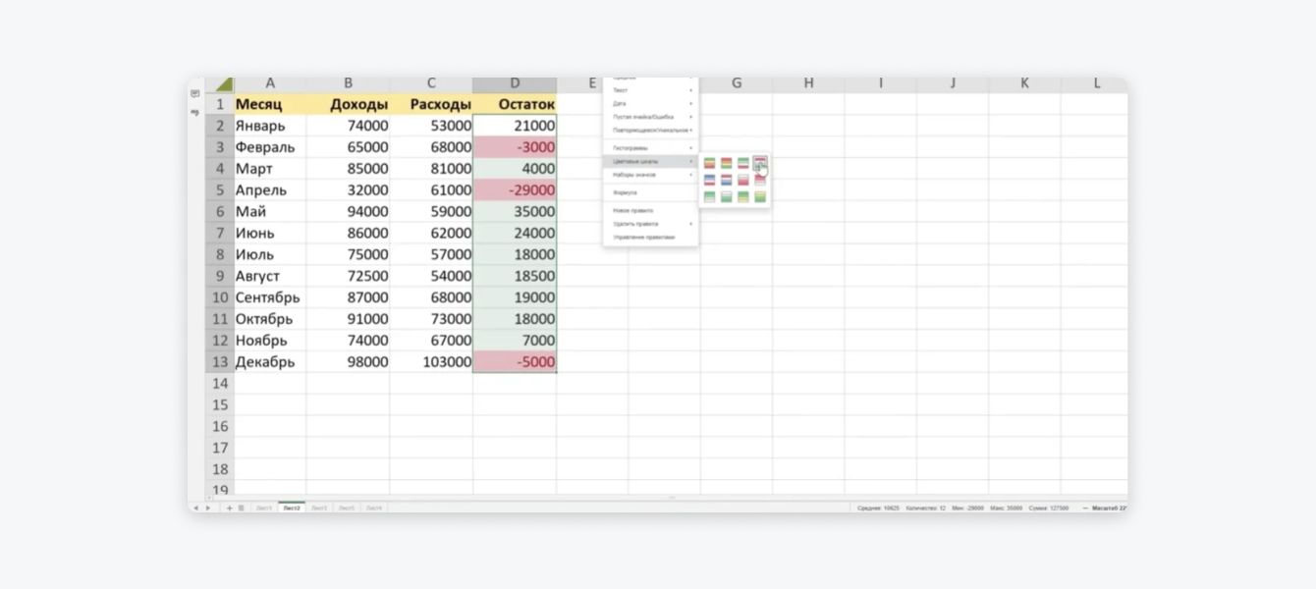Switch to the first sheet tab
This screenshot has width=1316, height=589.
[264, 509]
